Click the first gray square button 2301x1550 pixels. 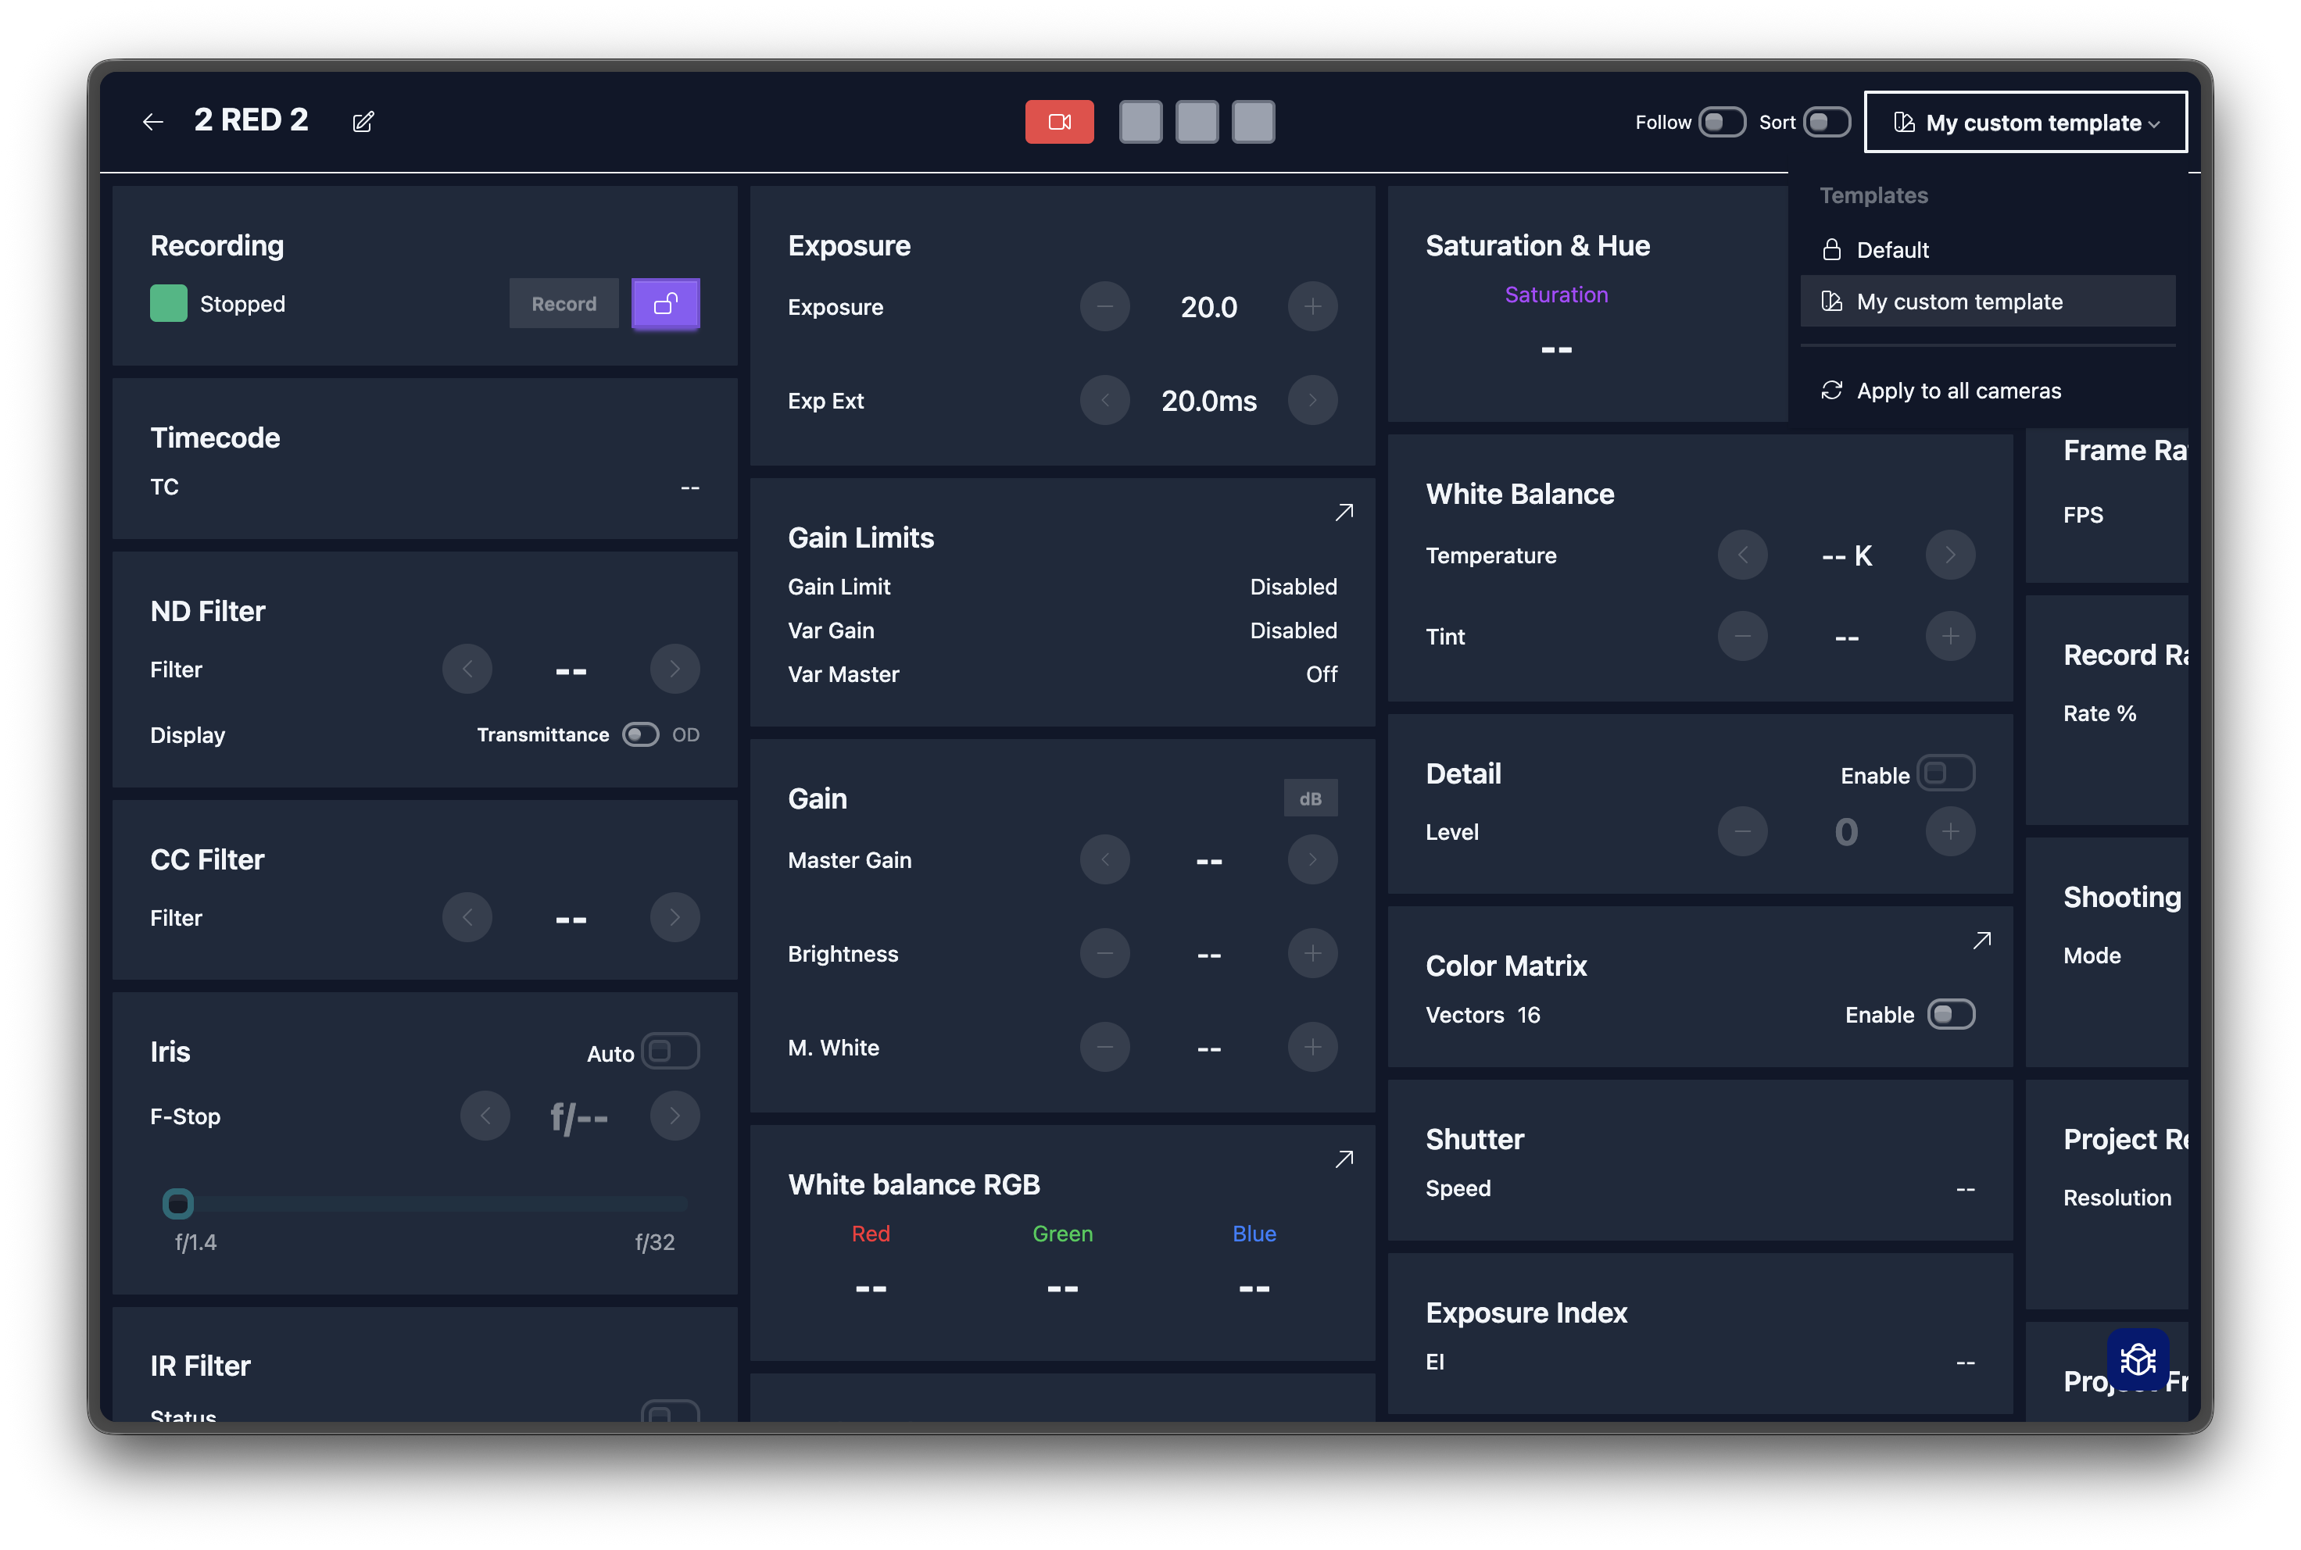tap(1140, 122)
